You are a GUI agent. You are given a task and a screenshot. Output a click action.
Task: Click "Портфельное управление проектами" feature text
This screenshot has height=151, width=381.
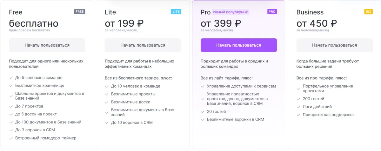tap(328, 89)
